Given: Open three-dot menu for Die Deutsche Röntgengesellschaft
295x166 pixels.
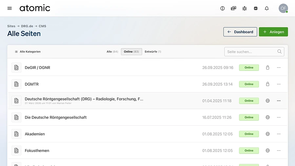Looking at the screenshot, I should tap(279, 117).
